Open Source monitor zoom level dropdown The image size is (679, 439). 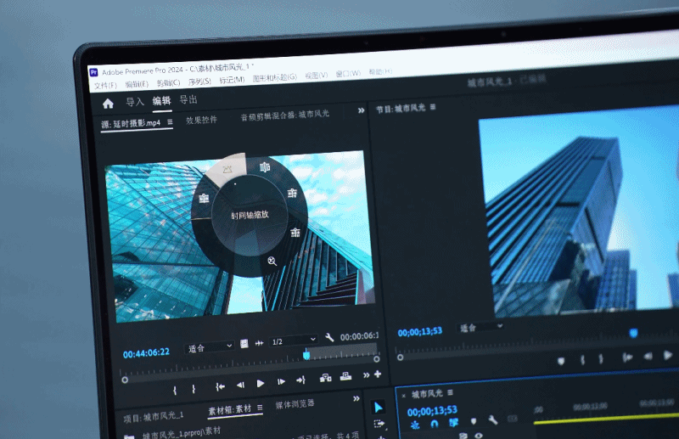click(209, 347)
